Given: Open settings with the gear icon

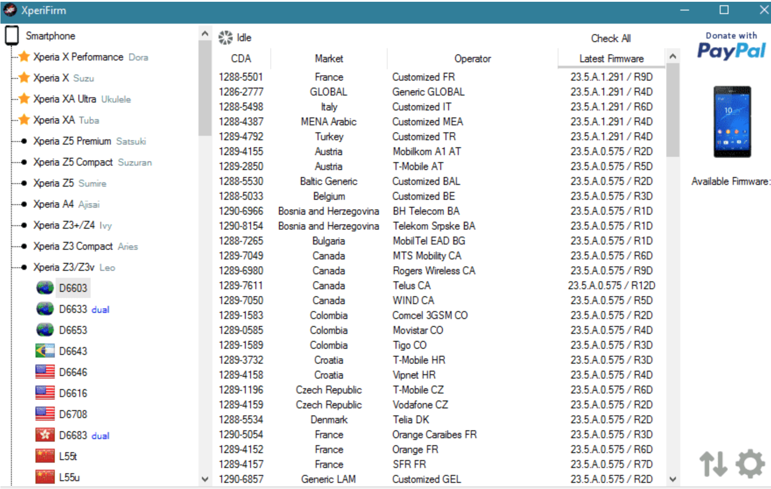Looking at the screenshot, I should [x=750, y=464].
